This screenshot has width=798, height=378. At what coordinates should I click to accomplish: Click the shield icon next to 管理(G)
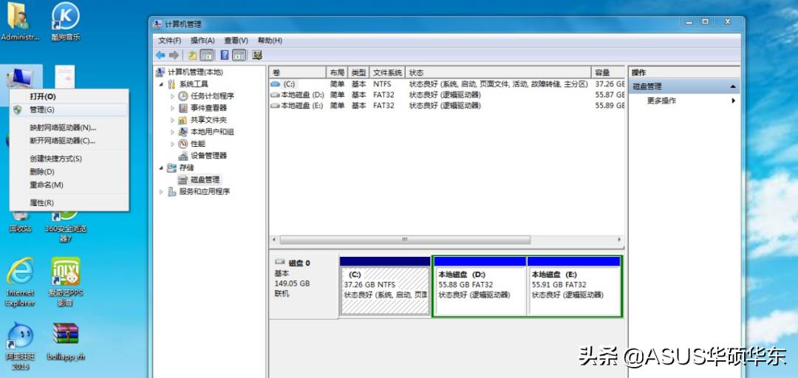coord(18,110)
